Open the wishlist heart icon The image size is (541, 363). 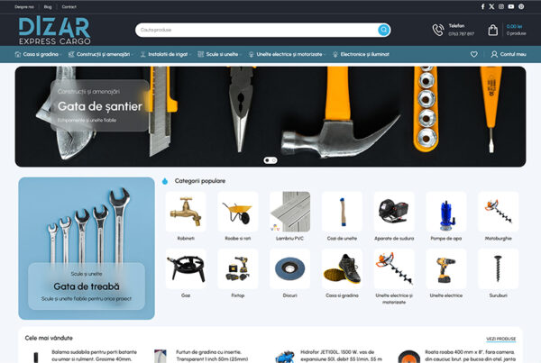tap(474, 54)
